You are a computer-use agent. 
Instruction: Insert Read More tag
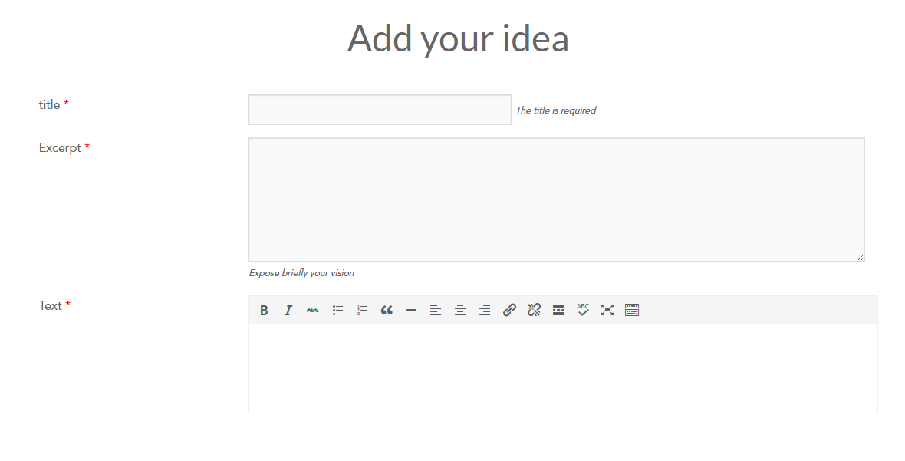coord(558,311)
